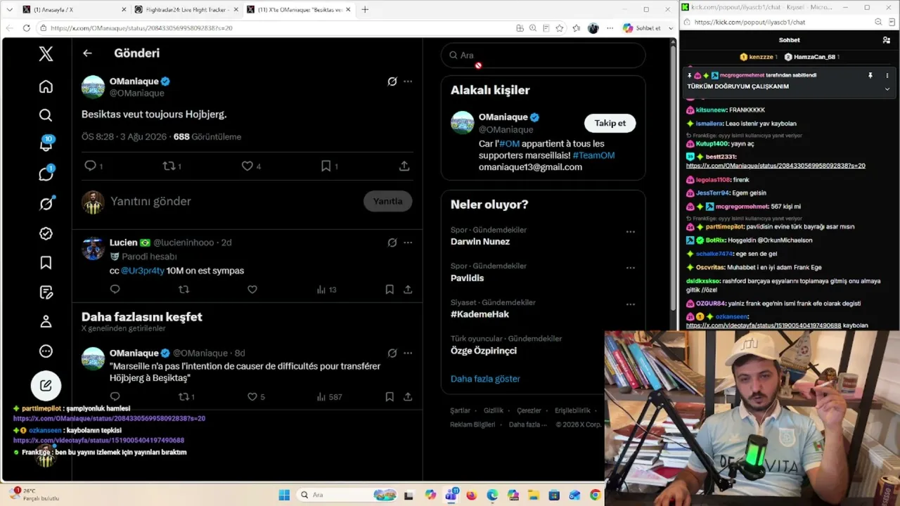Open Windows Start menu

284,495
